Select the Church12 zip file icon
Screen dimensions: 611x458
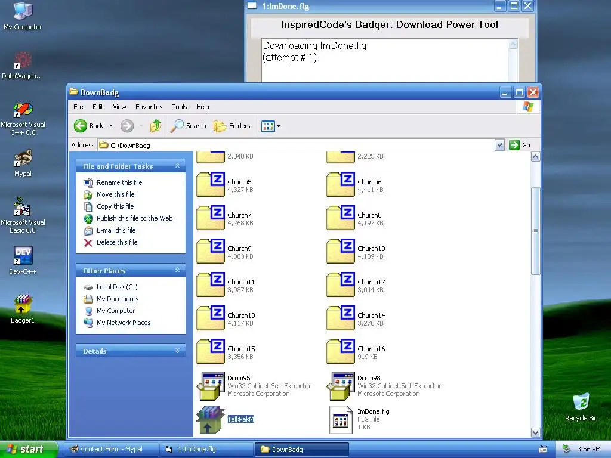point(341,284)
